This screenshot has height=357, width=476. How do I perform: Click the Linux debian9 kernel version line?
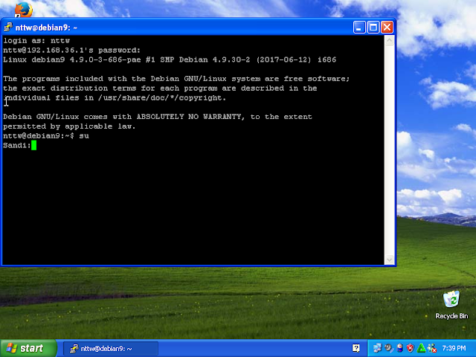pyautogui.click(x=170, y=59)
